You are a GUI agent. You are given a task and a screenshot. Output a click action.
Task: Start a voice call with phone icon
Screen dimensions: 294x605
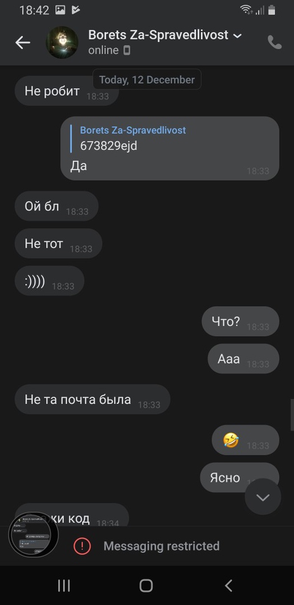click(x=274, y=43)
